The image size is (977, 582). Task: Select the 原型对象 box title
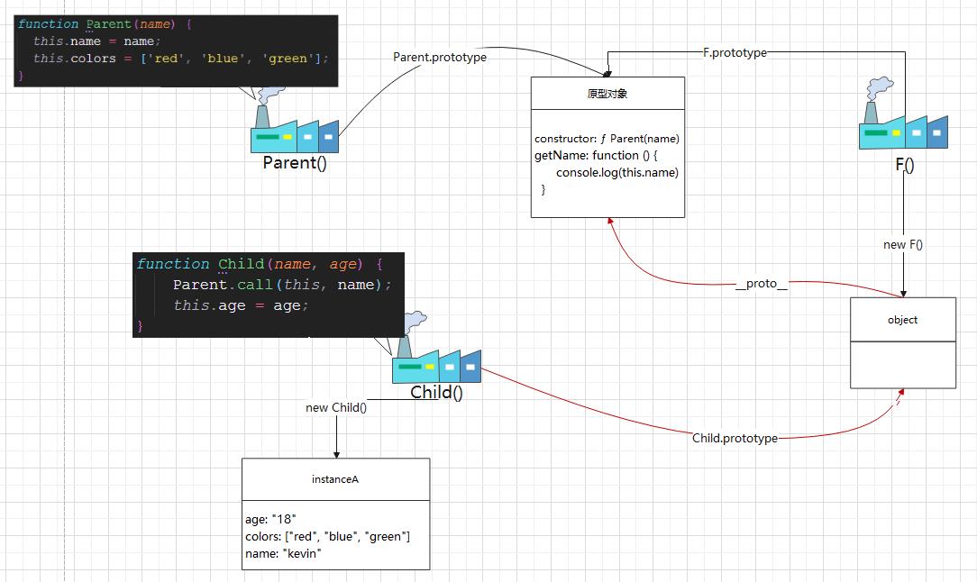pos(607,94)
